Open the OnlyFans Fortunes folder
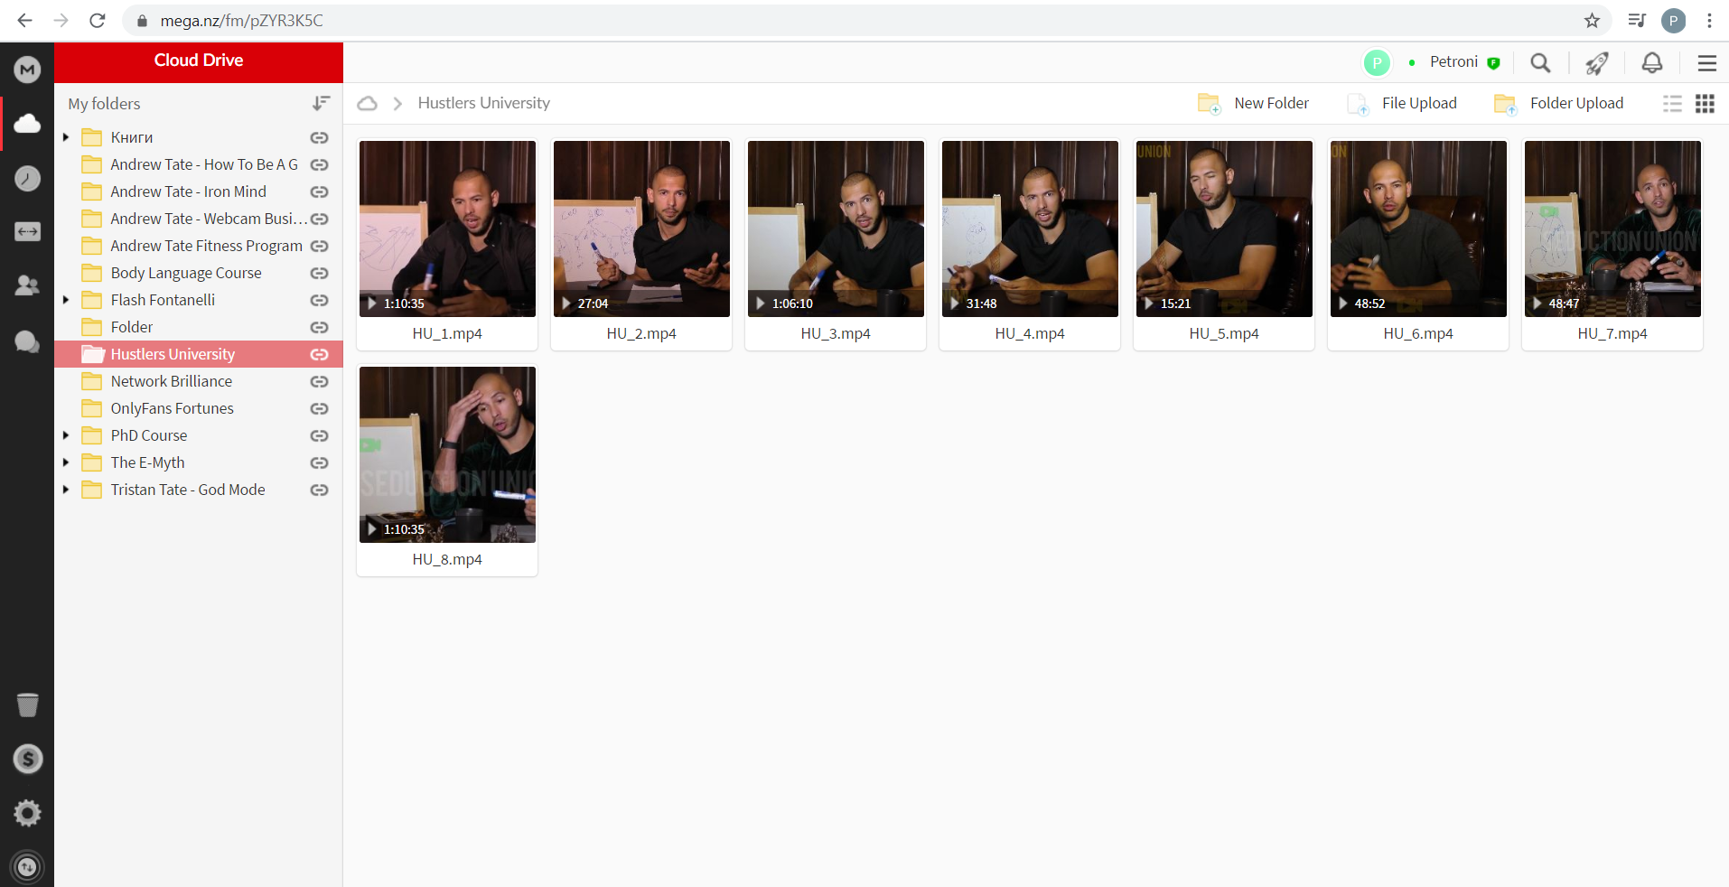This screenshot has width=1729, height=887. pos(199,408)
